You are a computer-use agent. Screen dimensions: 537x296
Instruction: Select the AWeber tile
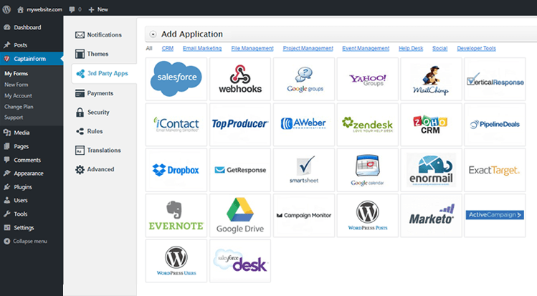[304, 125]
